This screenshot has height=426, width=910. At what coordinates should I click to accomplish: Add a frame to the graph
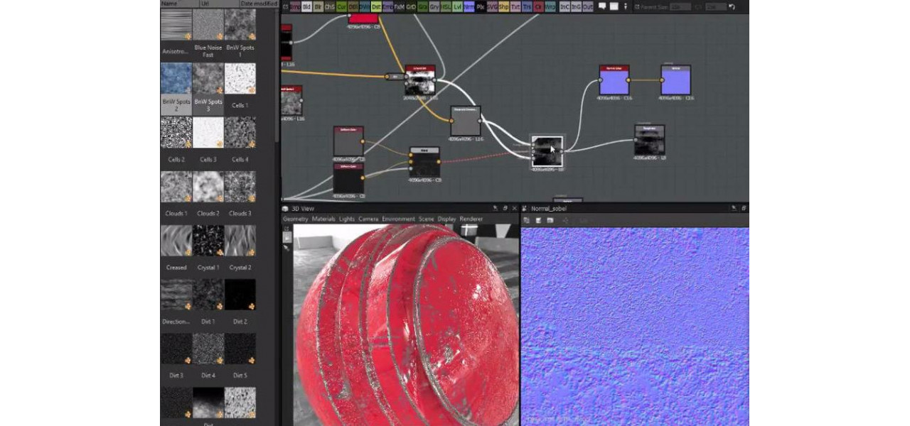click(613, 6)
